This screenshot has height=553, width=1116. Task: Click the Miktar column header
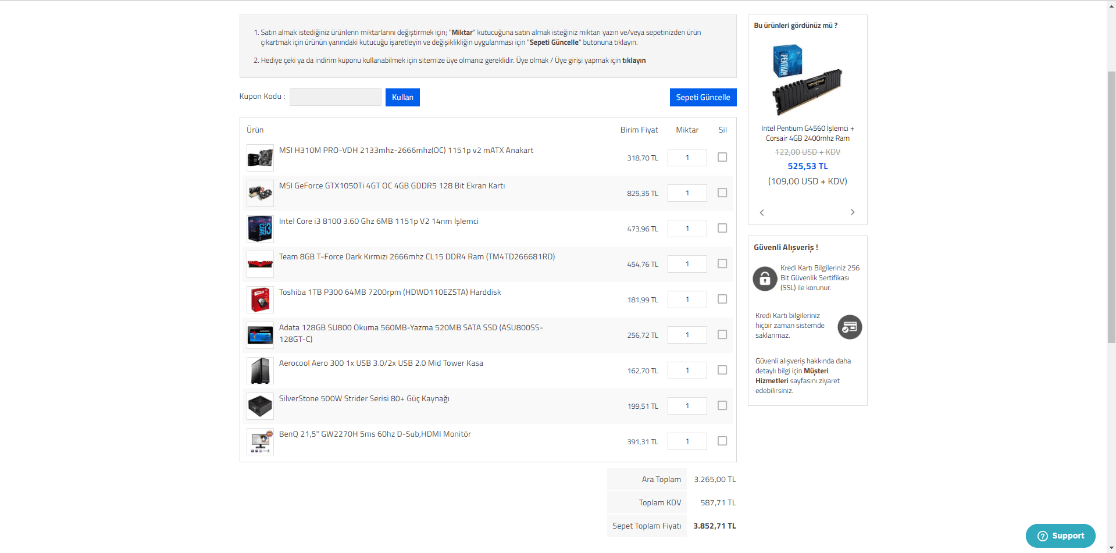tap(687, 130)
